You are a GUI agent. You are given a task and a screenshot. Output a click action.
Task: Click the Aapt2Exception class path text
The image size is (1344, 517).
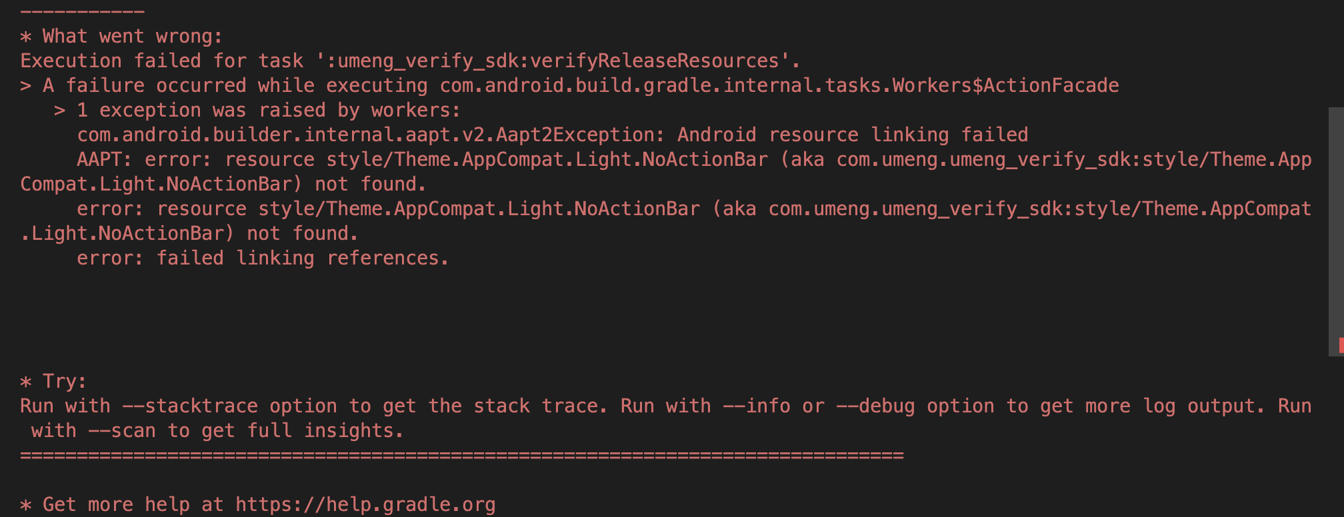click(x=371, y=135)
